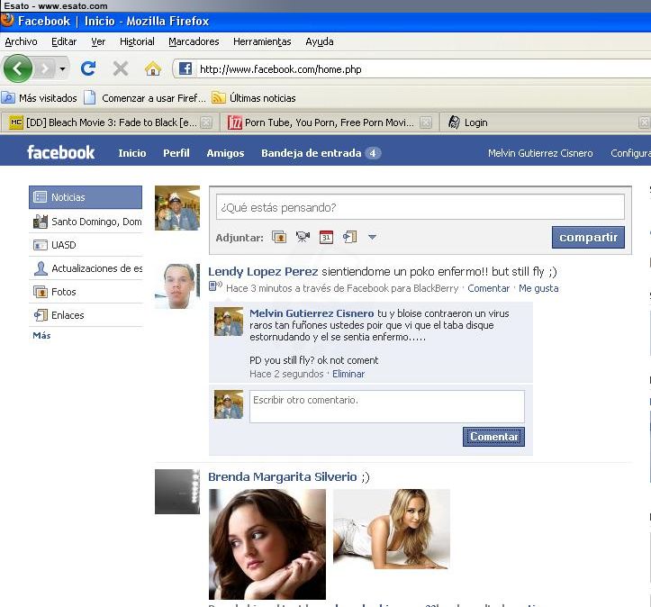The height and width of the screenshot is (607, 651).
Task: Select Santo Domingo network filter
Action: 86,222
